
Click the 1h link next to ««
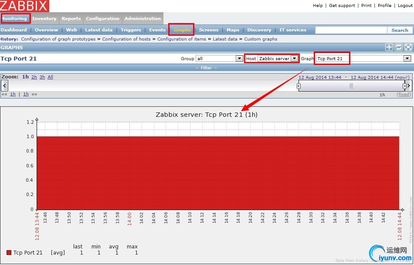[13, 94]
